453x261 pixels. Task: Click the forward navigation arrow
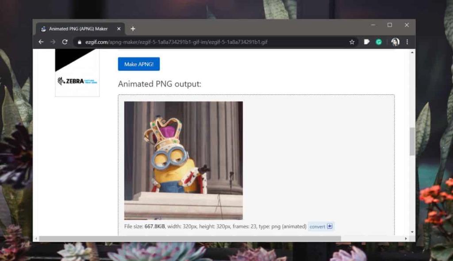53,42
